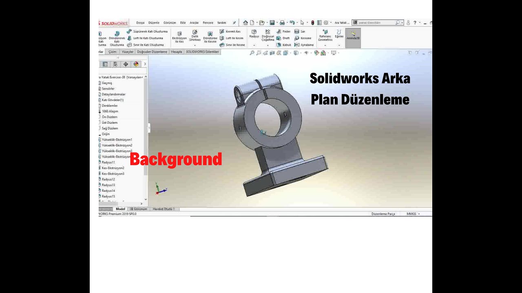Viewport: 522px width, 293px height.
Task: Select 1060 Alaşım material in tree
Action: click(109, 111)
